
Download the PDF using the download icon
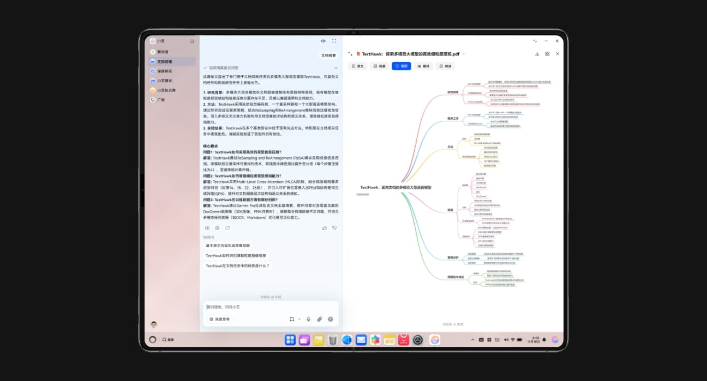click(x=537, y=54)
